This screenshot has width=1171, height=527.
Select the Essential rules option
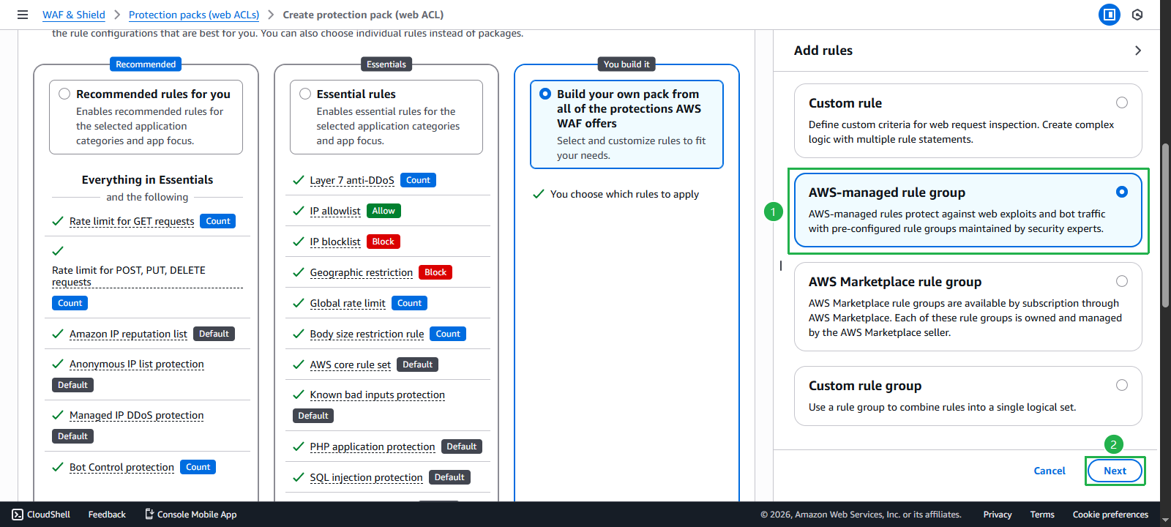point(305,94)
